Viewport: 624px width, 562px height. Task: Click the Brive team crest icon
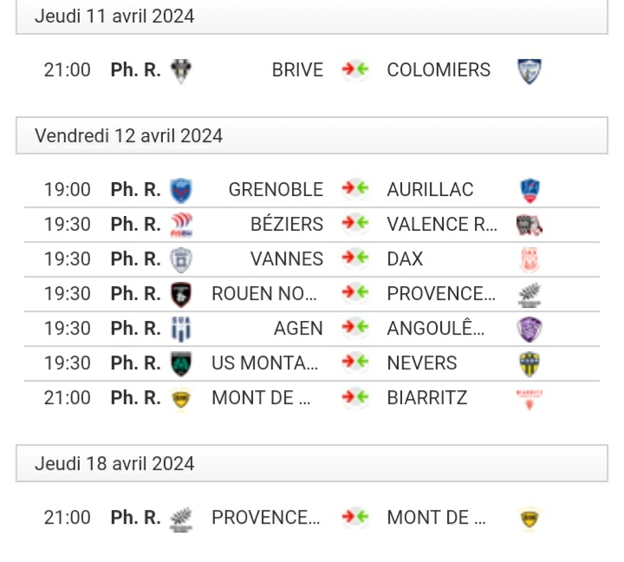pyautogui.click(x=181, y=71)
